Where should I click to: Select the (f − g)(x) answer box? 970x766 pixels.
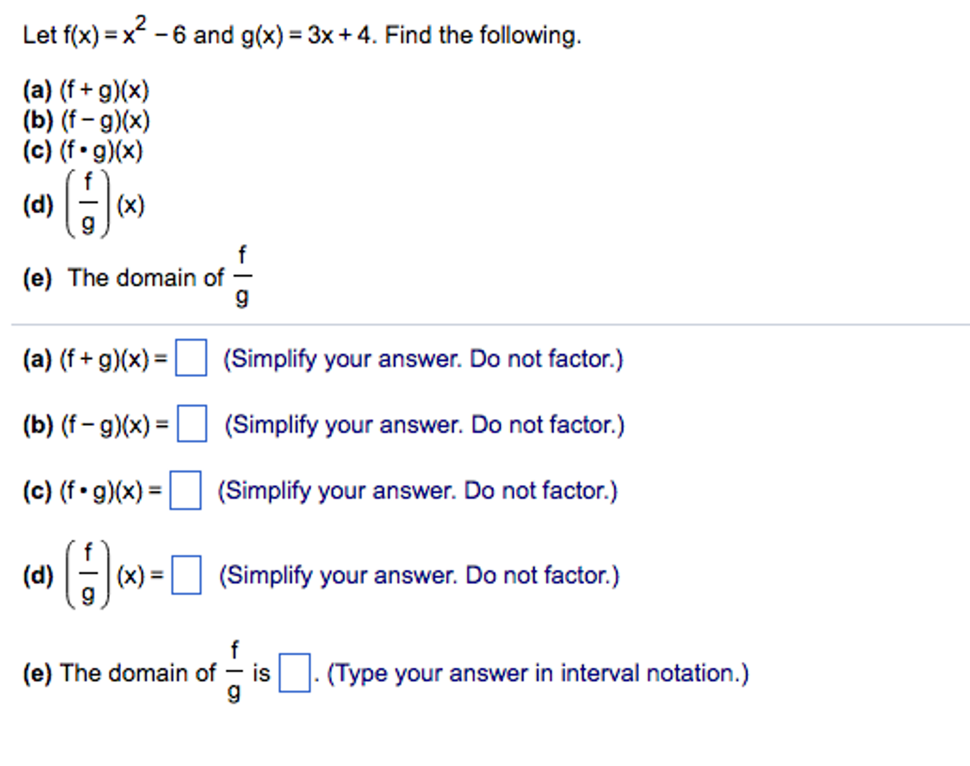tap(192, 424)
